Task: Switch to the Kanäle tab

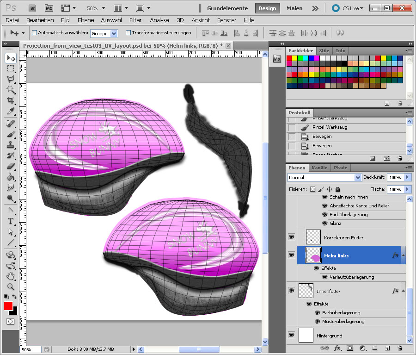Action: point(319,168)
